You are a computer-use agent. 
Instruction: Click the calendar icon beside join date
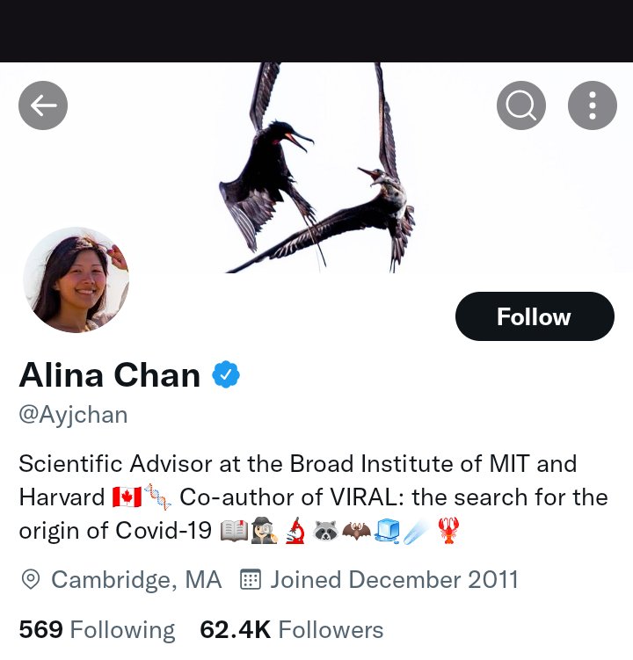pos(251,579)
